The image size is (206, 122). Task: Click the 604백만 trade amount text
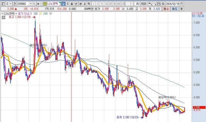point(89,9)
